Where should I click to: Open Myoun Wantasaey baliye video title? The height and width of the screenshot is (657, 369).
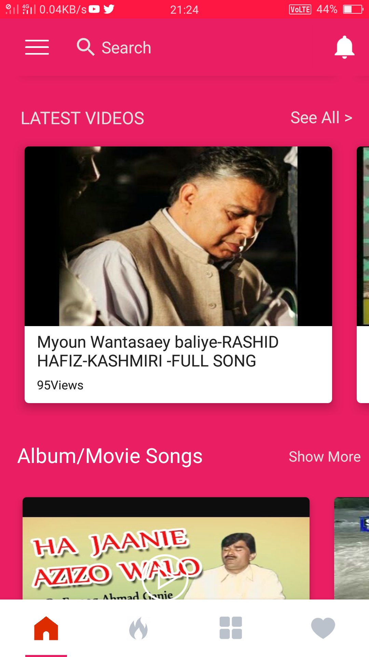point(158,351)
